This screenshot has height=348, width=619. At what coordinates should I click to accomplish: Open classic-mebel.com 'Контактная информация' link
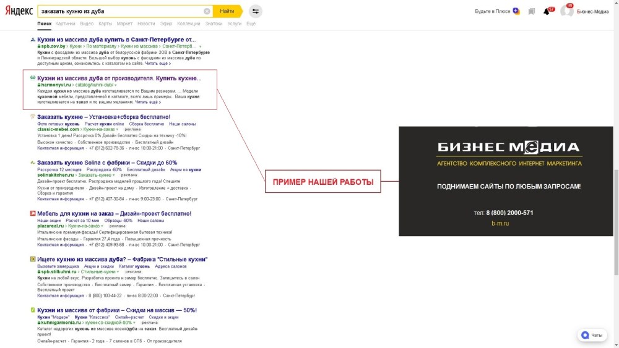(61, 148)
